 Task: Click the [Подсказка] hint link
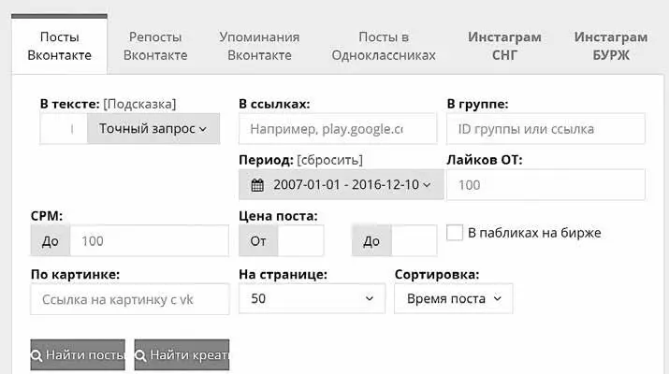pyautogui.click(x=139, y=104)
